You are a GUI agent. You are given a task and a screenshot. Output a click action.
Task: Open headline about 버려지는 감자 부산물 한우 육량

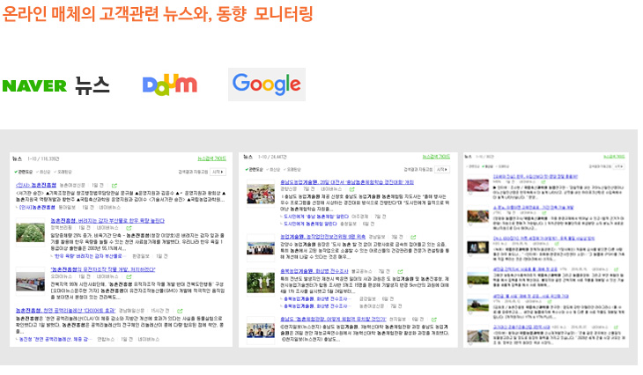pyautogui.click(x=107, y=220)
